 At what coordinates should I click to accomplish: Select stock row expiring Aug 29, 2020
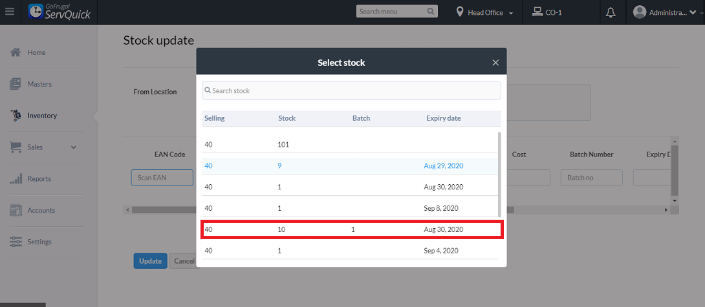coord(351,166)
